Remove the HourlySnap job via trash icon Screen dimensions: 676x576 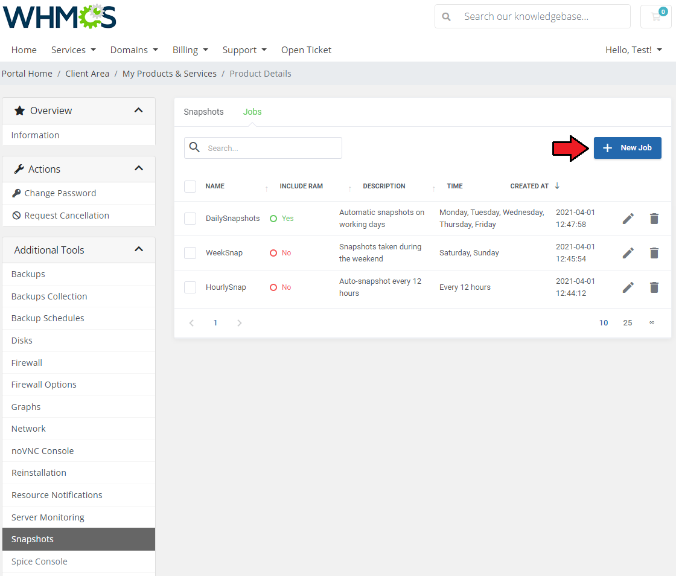pyautogui.click(x=654, y=287)
